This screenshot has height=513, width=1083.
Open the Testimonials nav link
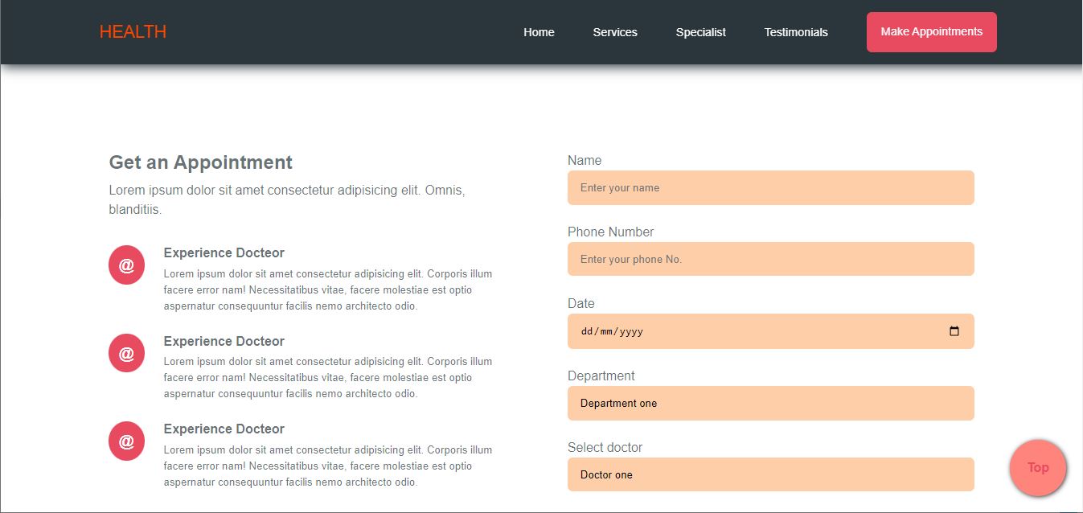pos(796,32)
